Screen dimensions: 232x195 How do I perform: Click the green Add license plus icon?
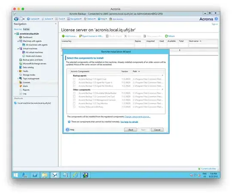tap(63, 36)
